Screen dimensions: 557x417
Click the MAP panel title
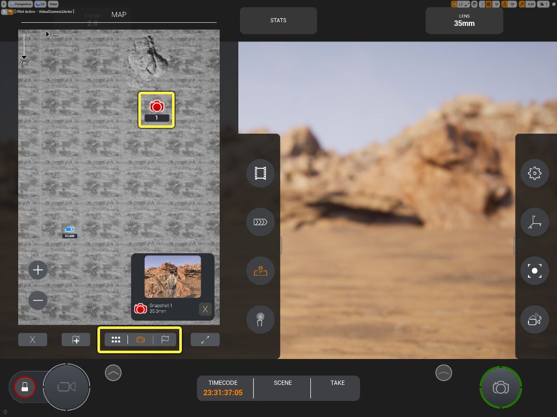pos(119,15)
